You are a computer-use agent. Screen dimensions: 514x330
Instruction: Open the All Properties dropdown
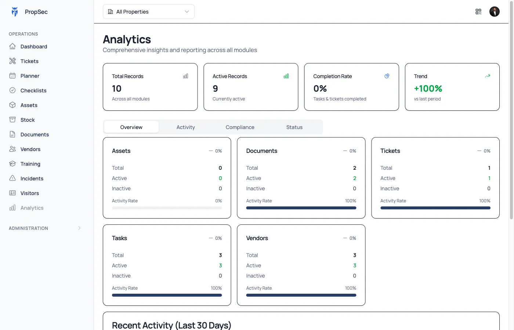[x=149, y=12]
